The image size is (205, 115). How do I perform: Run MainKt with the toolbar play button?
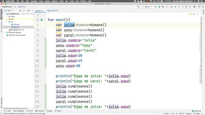pyautogui.click(x=156, y=7)
